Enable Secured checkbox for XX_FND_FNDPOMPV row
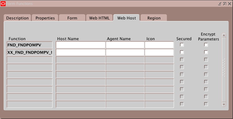 [182, 52]
